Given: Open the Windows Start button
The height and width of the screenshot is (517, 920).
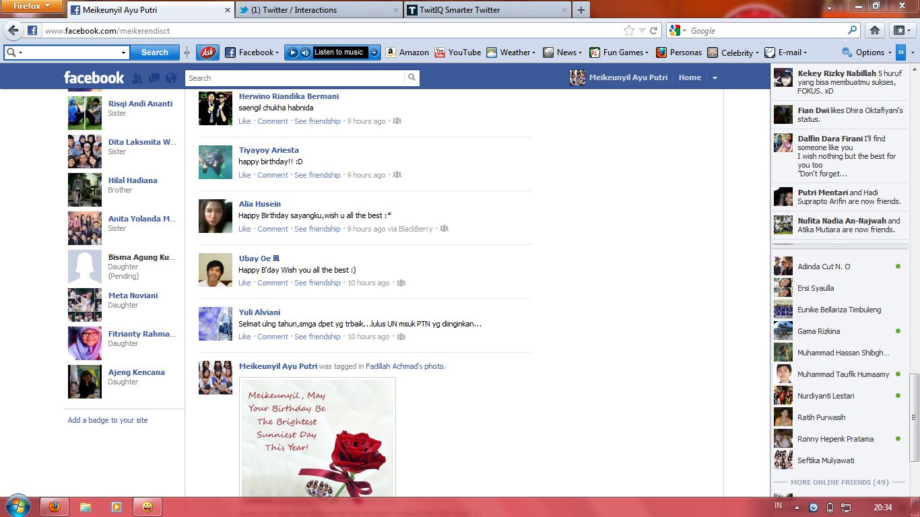Looking at the screenshot, I should [x=17, y=506].
